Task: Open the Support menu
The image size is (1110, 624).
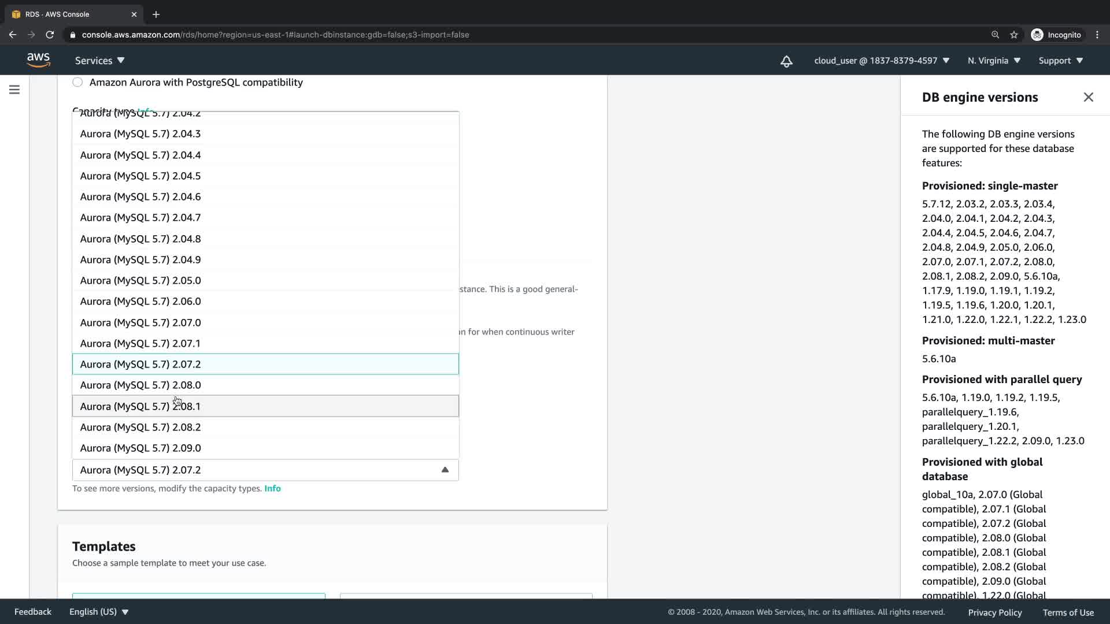Action: click(x=1060, y=60)
